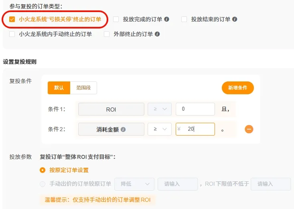Click info icon beside 投放完成的订单

click(166, 19)
